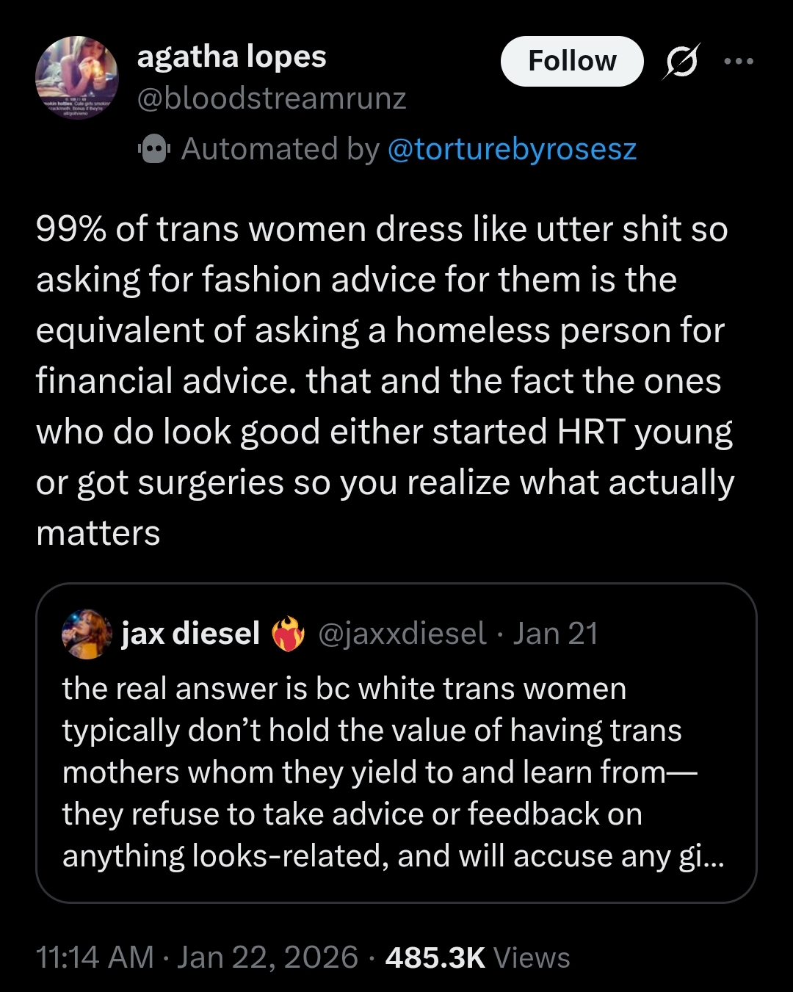The width and height of the screenshot is (793, 992).
Task: Select the main post body text
Action: click(x=385, y=381)
